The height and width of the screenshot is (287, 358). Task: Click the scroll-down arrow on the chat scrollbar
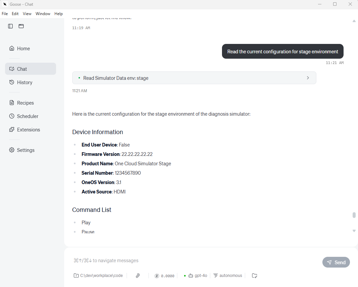pyautogui.click(x=354, y=231)
